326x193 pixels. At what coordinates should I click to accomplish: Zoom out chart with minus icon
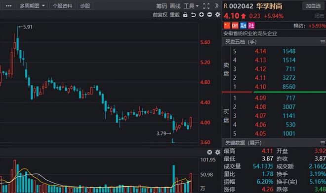[209, 15]
